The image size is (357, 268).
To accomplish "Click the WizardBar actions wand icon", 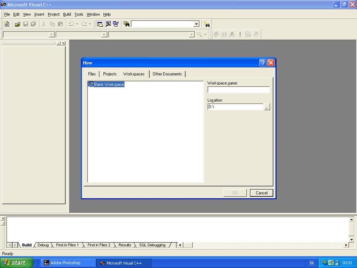I will click(x=200, y=34).
